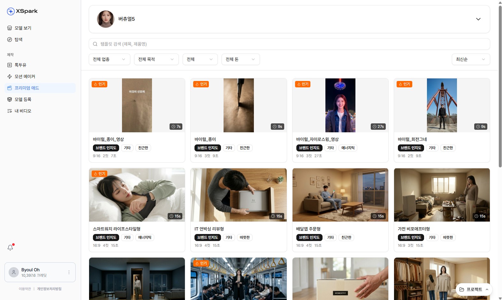The image size is (502, 300).
Task: Expand the 프로젝트 panel button
Action: 474,289
